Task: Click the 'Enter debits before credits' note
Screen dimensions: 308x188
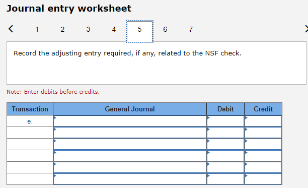Action: [x=53, y=92]
